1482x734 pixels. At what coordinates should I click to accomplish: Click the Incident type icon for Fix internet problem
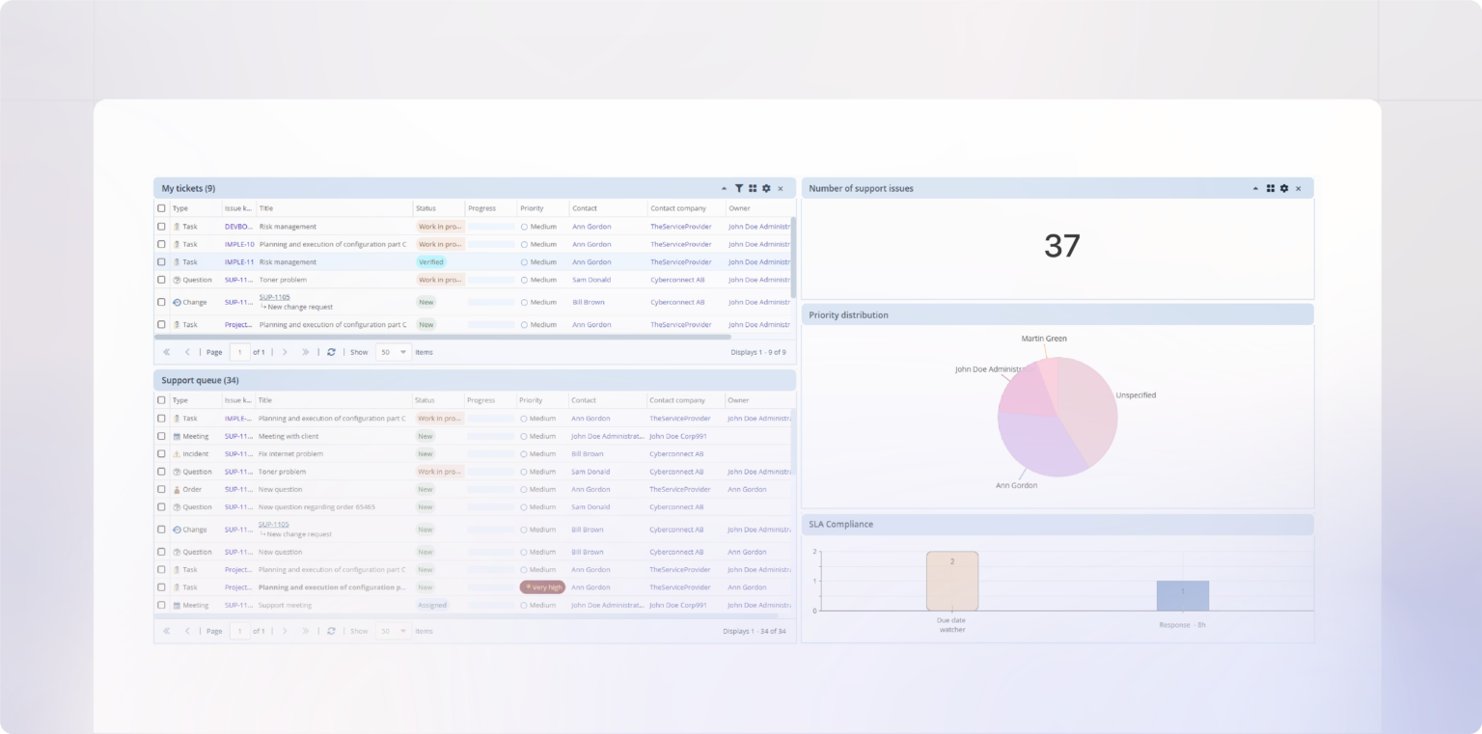coord(177,454)
